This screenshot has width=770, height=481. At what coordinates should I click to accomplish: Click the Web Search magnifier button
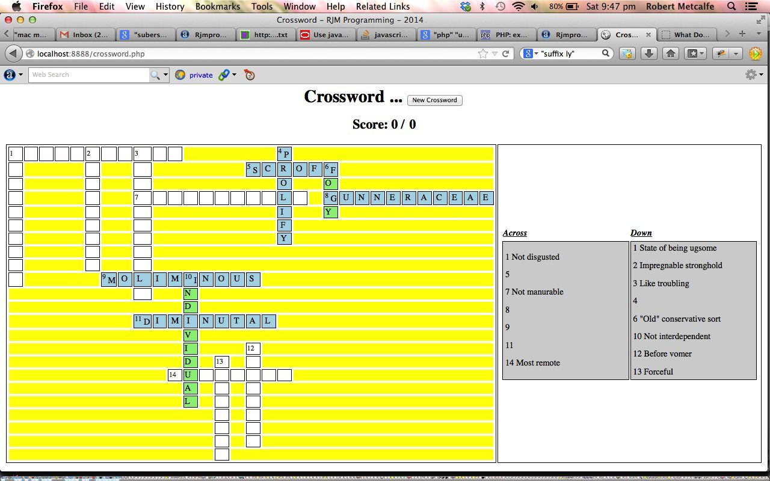(x=155, y=75)
